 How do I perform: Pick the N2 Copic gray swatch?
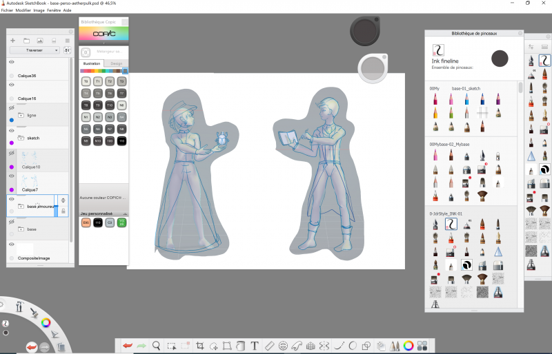(x=98, y=117)
